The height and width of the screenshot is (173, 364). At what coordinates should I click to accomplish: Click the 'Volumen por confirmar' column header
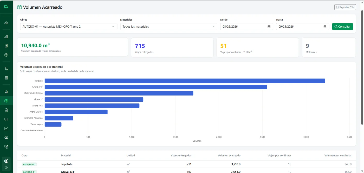pyautogui.click(x=338, y=156)
